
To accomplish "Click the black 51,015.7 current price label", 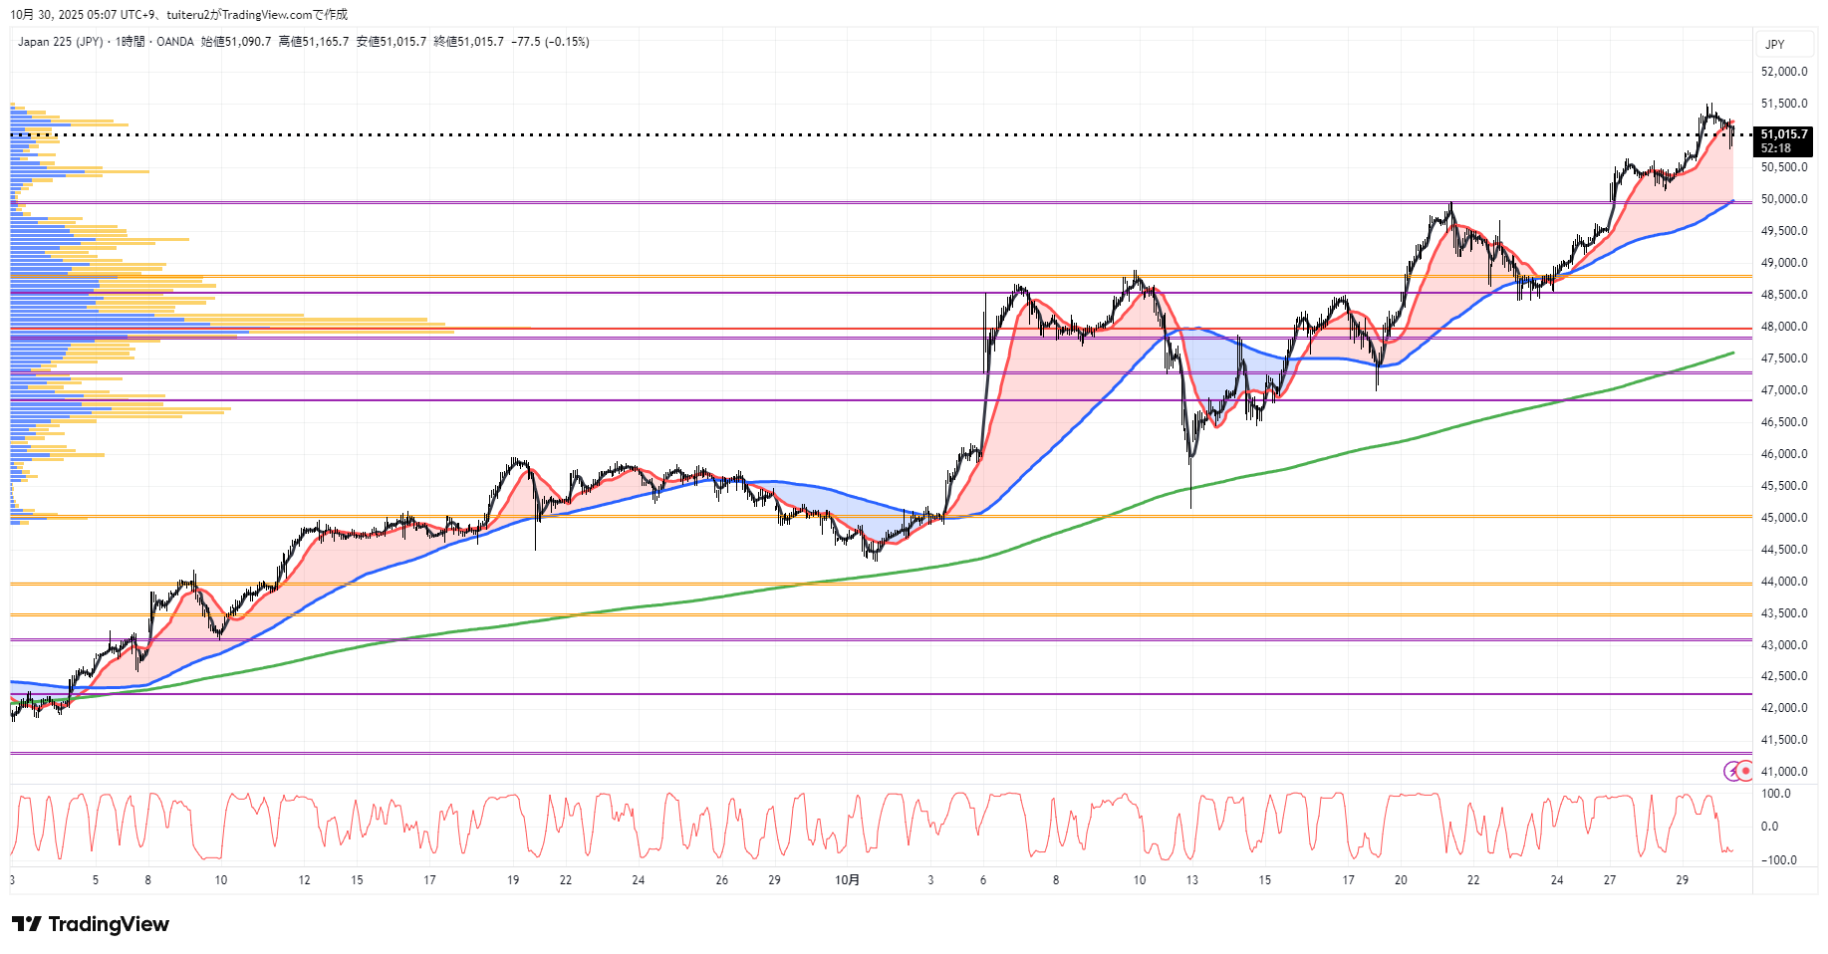I will [1784, 134].
